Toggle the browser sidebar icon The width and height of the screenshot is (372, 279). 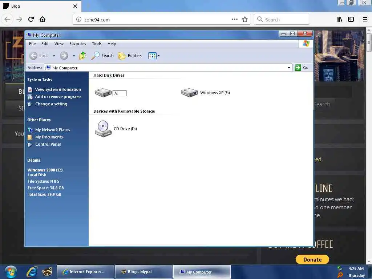(351, 20)
